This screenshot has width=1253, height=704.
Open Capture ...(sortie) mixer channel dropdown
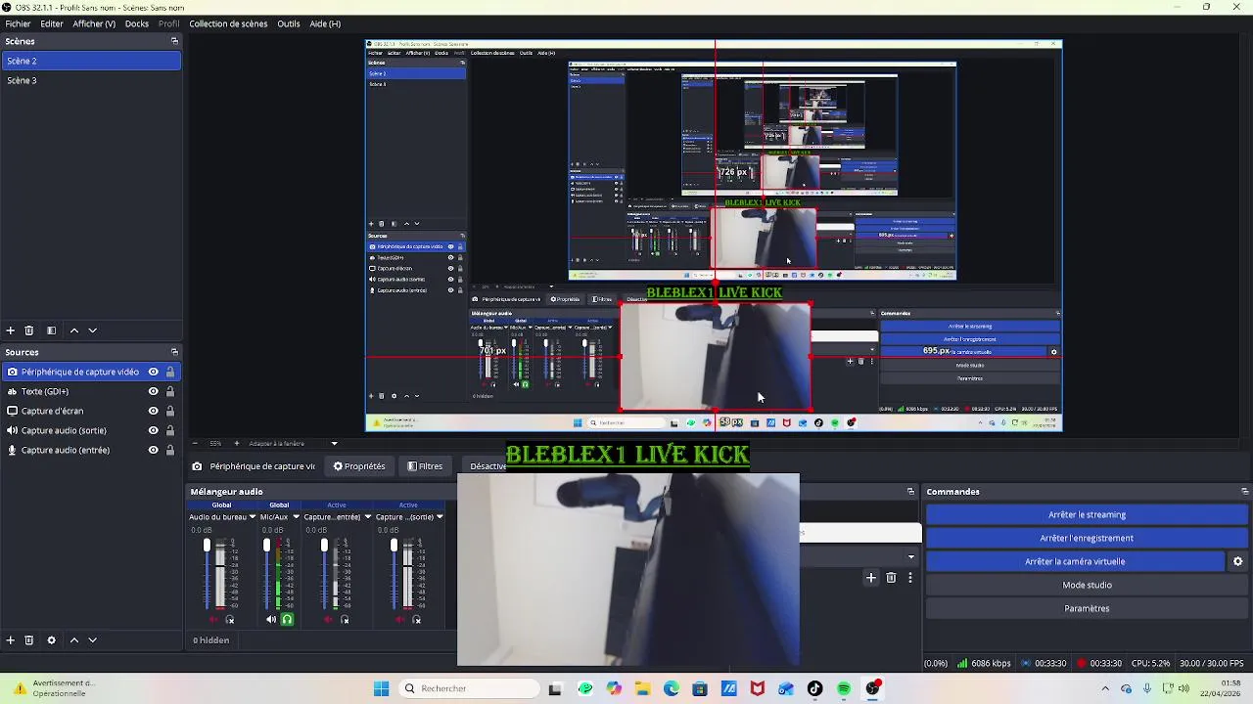click(440, 517)
